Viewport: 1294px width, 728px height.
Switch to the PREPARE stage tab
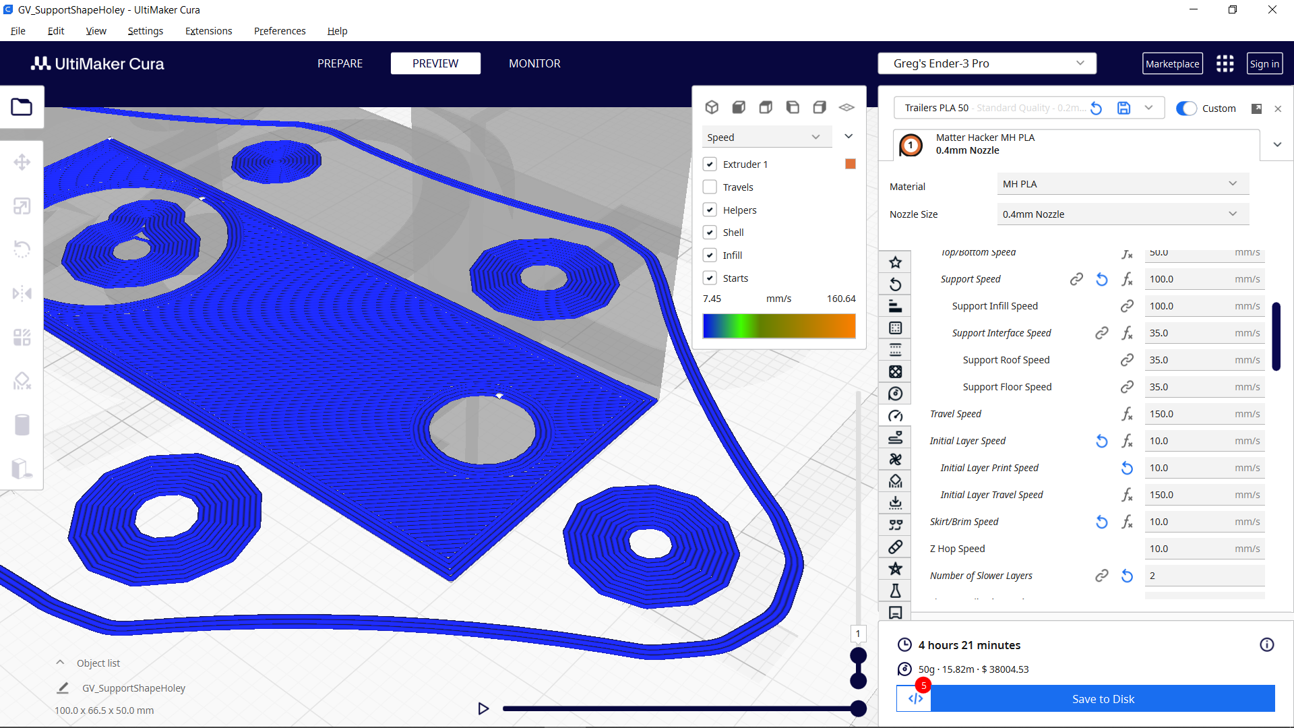tap(340, 63)
